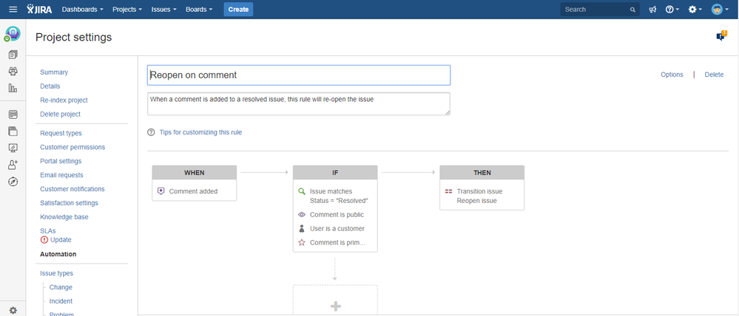Click the SLAs Update link
Image resolution: width=739 pixels, height=316 pixels.
click(61, 240)
